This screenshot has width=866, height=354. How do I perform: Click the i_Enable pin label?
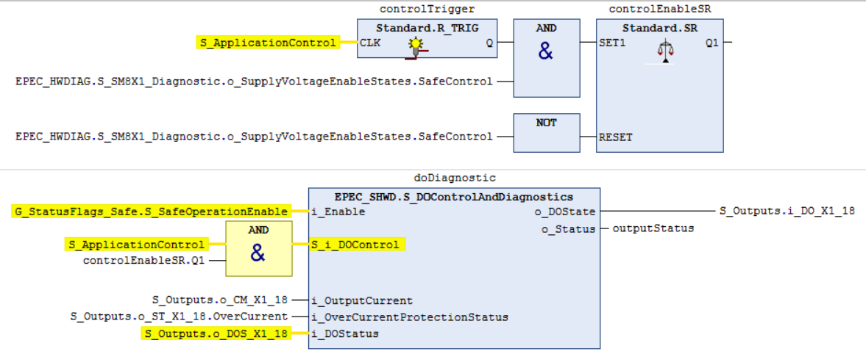coord(338,212)
